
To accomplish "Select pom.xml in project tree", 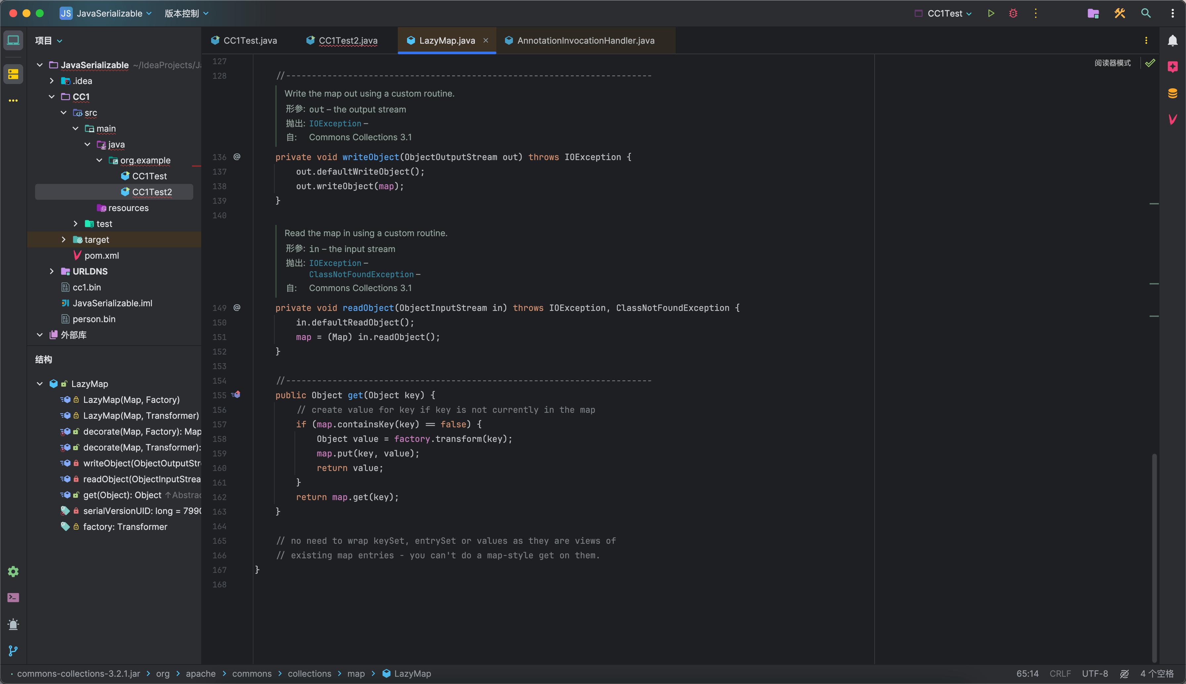I will click(96, 256).
